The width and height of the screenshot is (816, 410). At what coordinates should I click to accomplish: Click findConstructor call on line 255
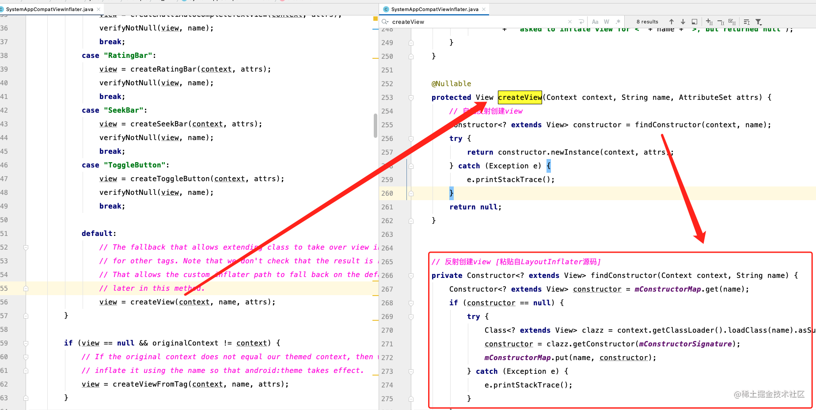click(x=668, y=125)
